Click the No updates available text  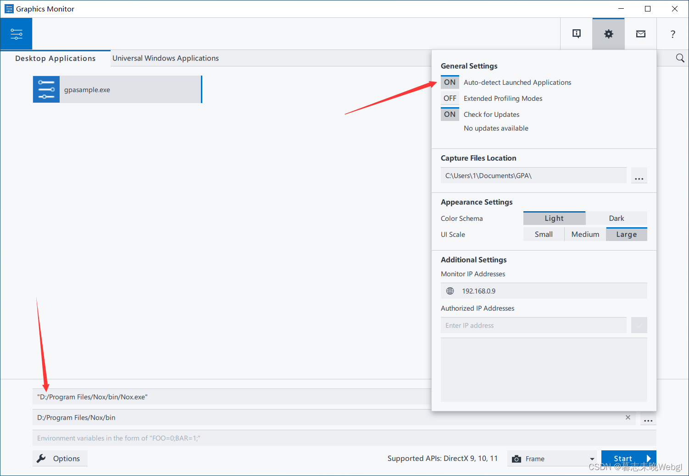(496, 128)
